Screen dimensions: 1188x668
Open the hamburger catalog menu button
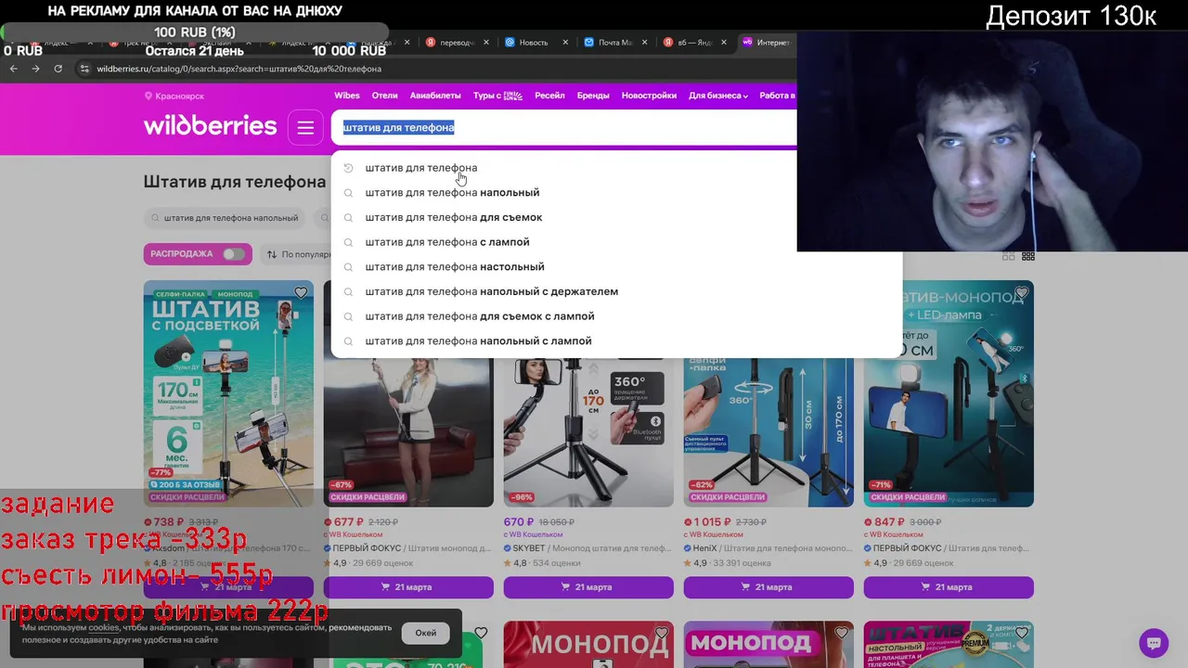pos(305,128)
